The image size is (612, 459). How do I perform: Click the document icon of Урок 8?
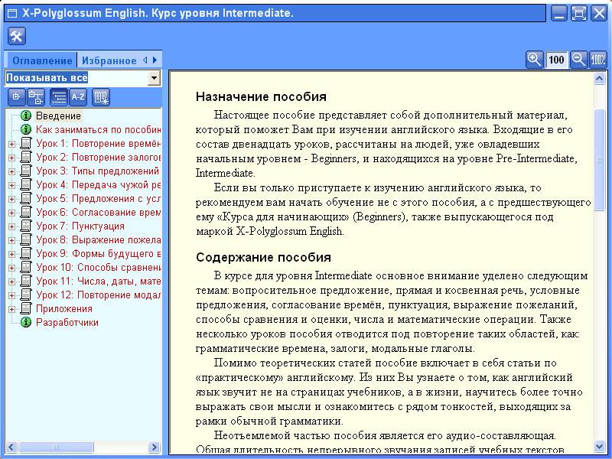click(x=26, y=239)
